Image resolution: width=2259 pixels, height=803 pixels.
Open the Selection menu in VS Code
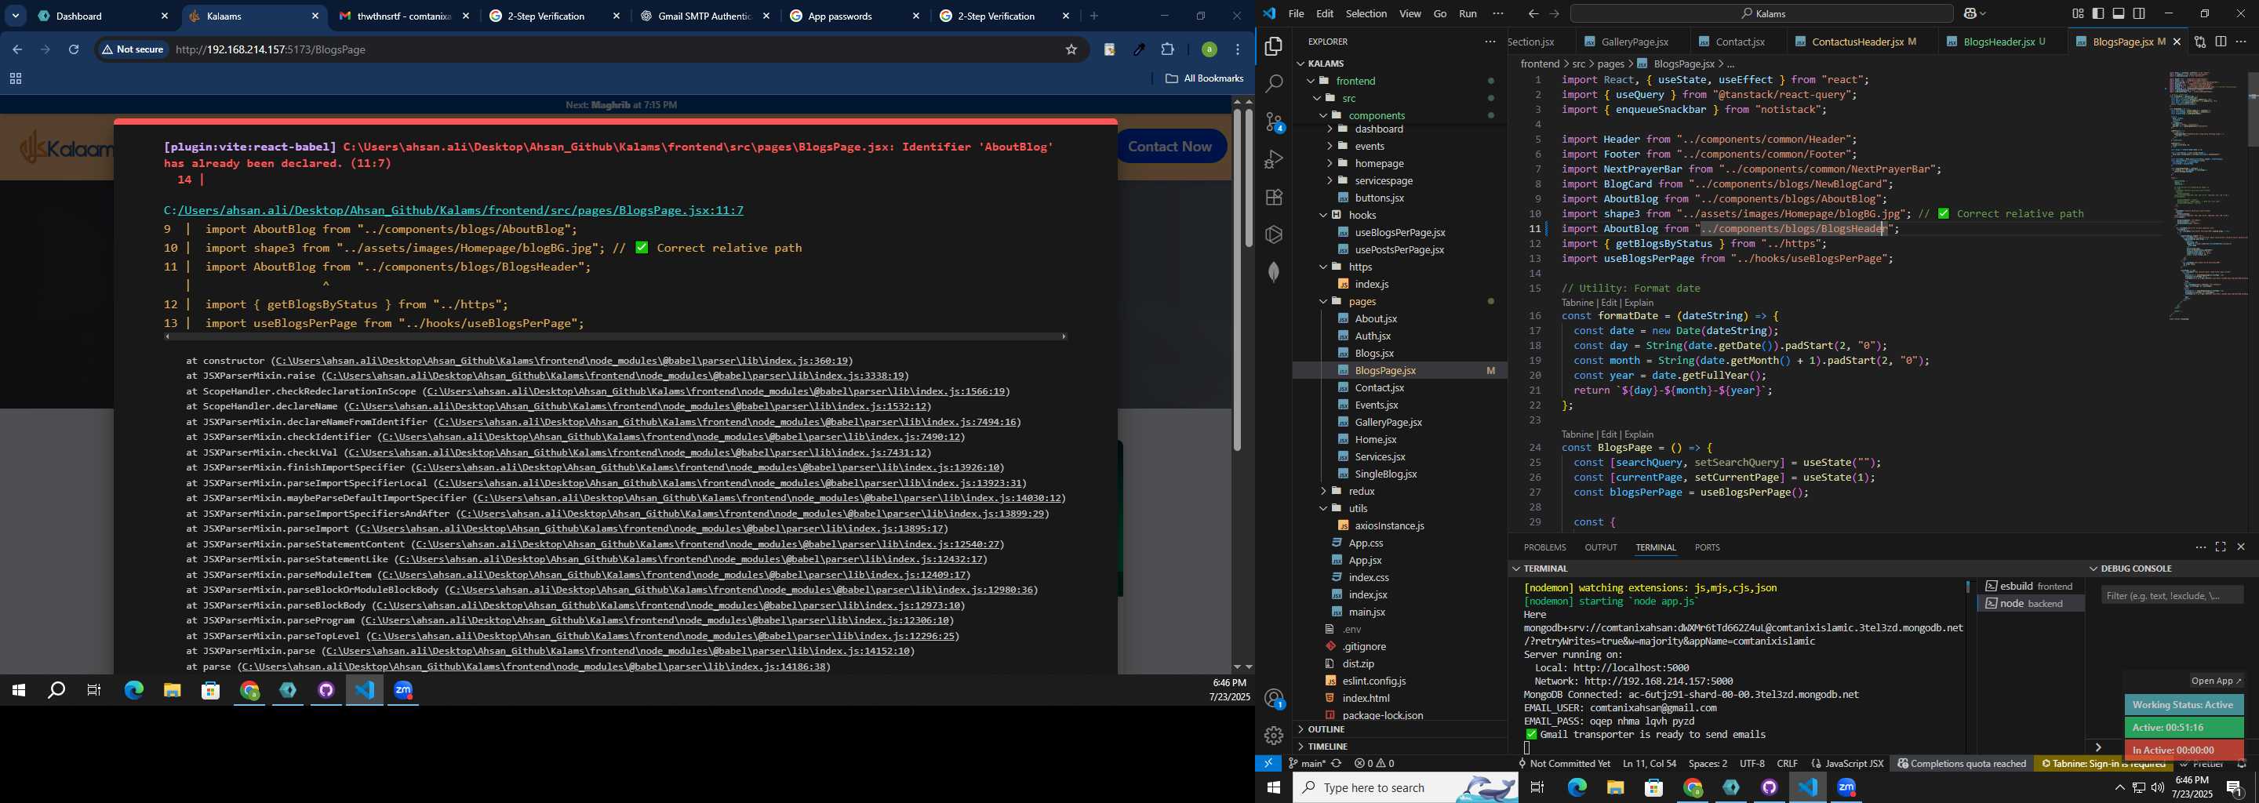(x=1366, y=14)
